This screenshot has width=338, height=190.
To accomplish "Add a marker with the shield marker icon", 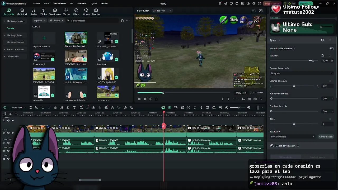I will [195, 108].
